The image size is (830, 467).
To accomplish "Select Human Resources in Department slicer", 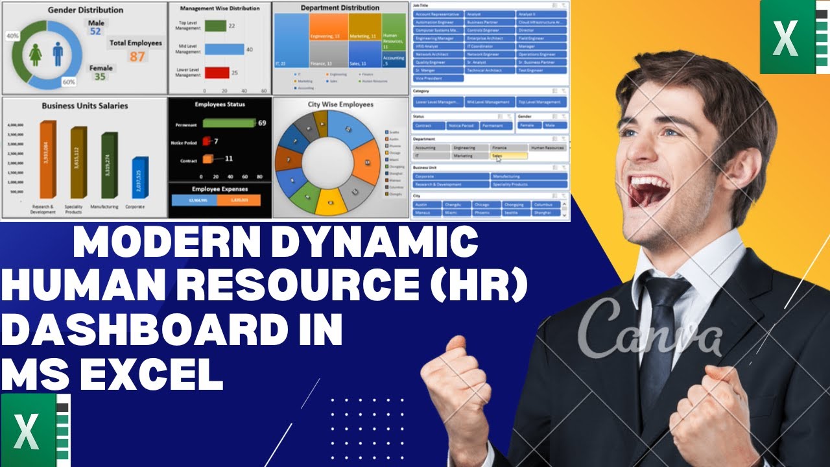I will (x=548, y=148).
